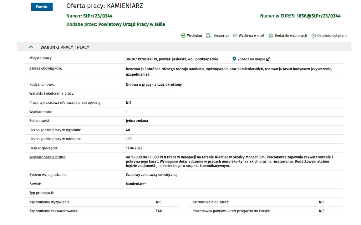Click Czasowy ze stawką miesięczną value

[x=151, y=175]
